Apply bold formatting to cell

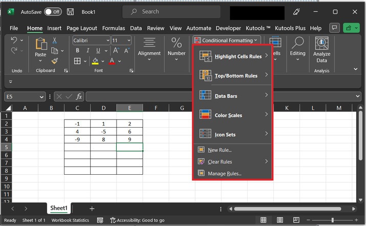[x=78, y=50]
